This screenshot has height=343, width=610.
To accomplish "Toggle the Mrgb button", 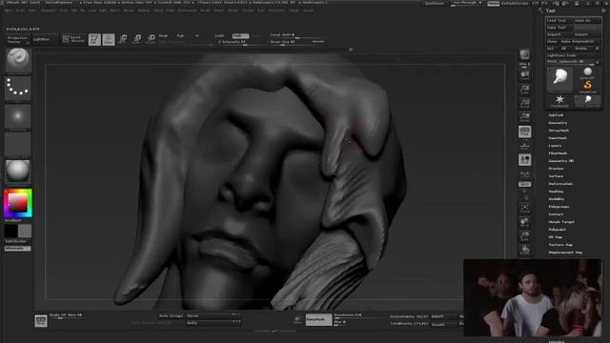I will [x=163, y=36].
